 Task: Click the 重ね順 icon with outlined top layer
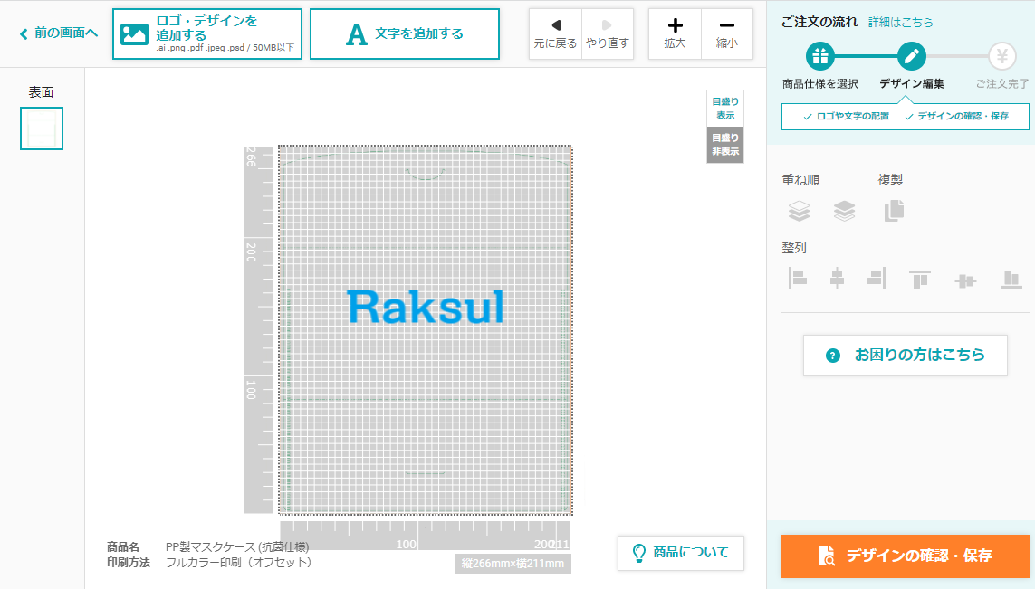click(x=799, y=211)
